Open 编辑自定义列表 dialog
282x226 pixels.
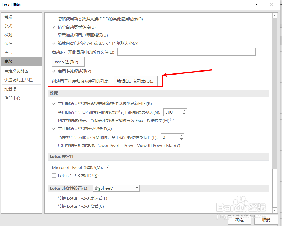point(136,81)
